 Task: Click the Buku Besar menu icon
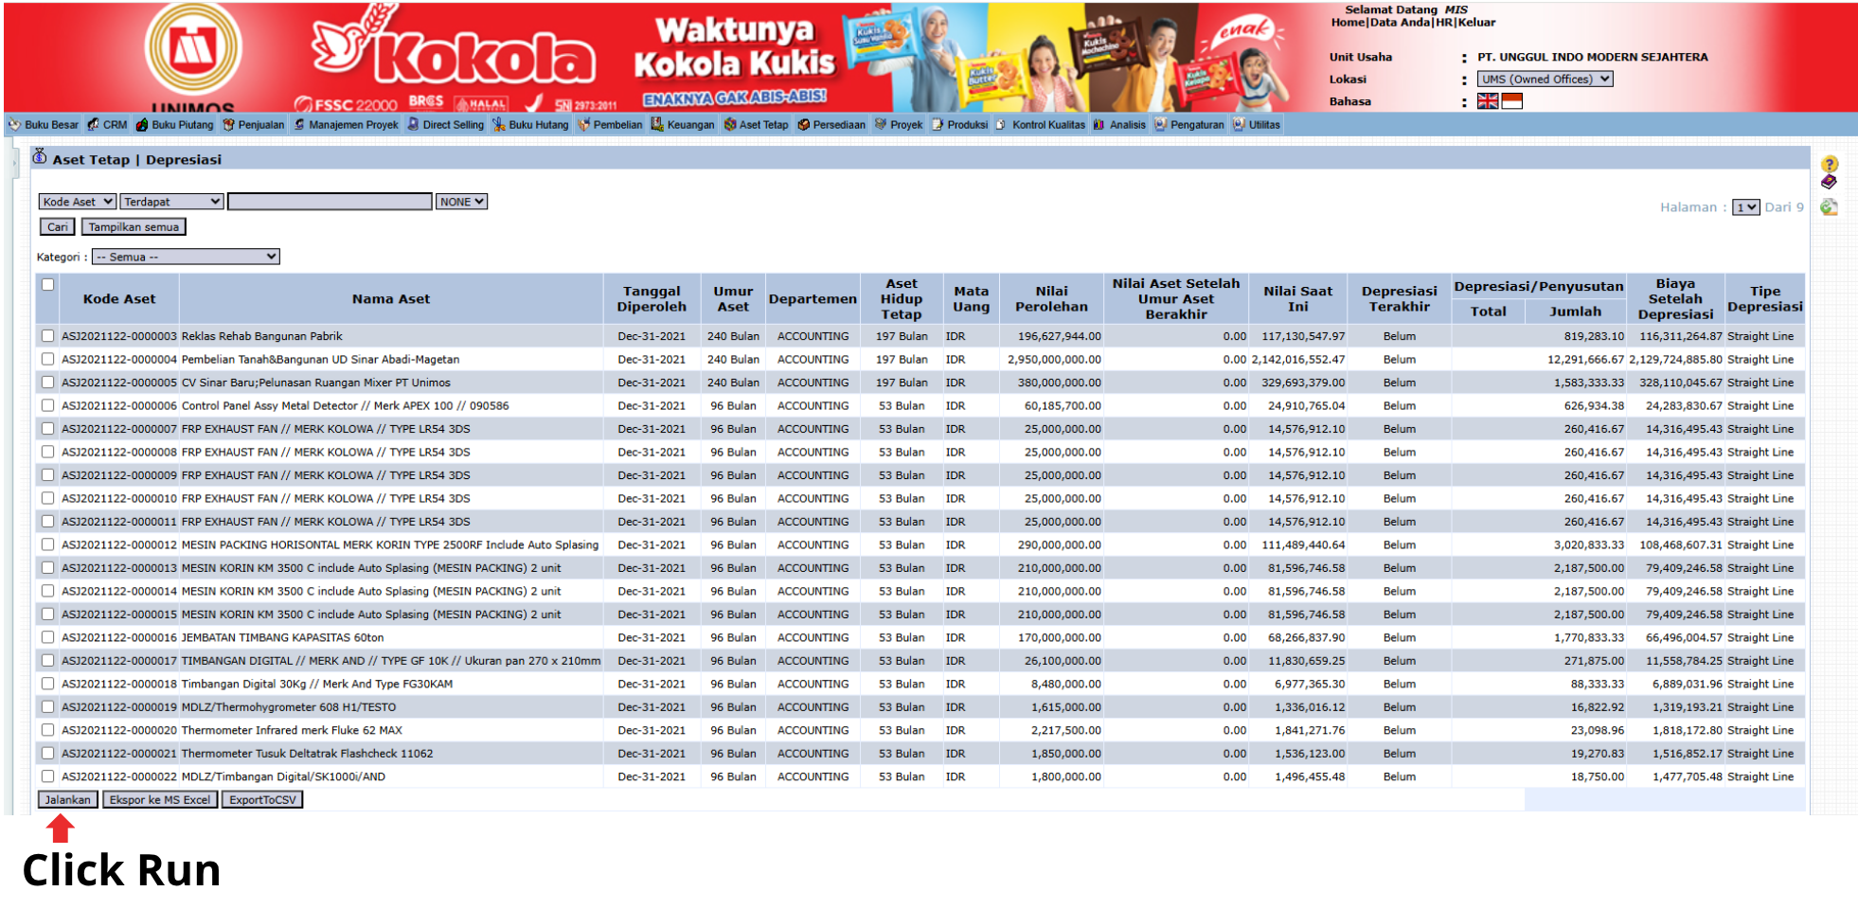[14, 125]
